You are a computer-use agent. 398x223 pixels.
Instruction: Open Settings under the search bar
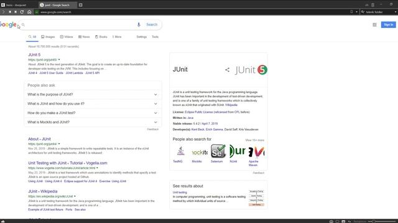pos(142,37)
